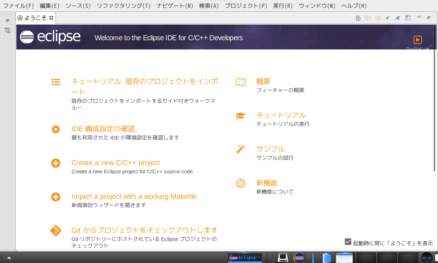Open the 検索(A) menu
Viewport: 438px width, 263px height.
(209, 6)
